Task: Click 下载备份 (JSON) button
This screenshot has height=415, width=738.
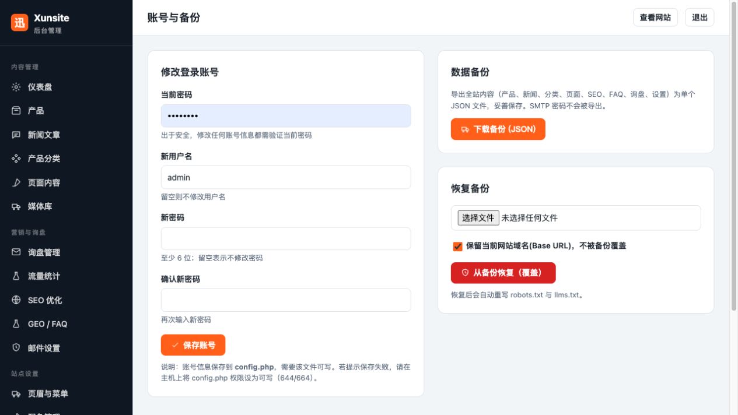Action: click(x=498, y=129)
